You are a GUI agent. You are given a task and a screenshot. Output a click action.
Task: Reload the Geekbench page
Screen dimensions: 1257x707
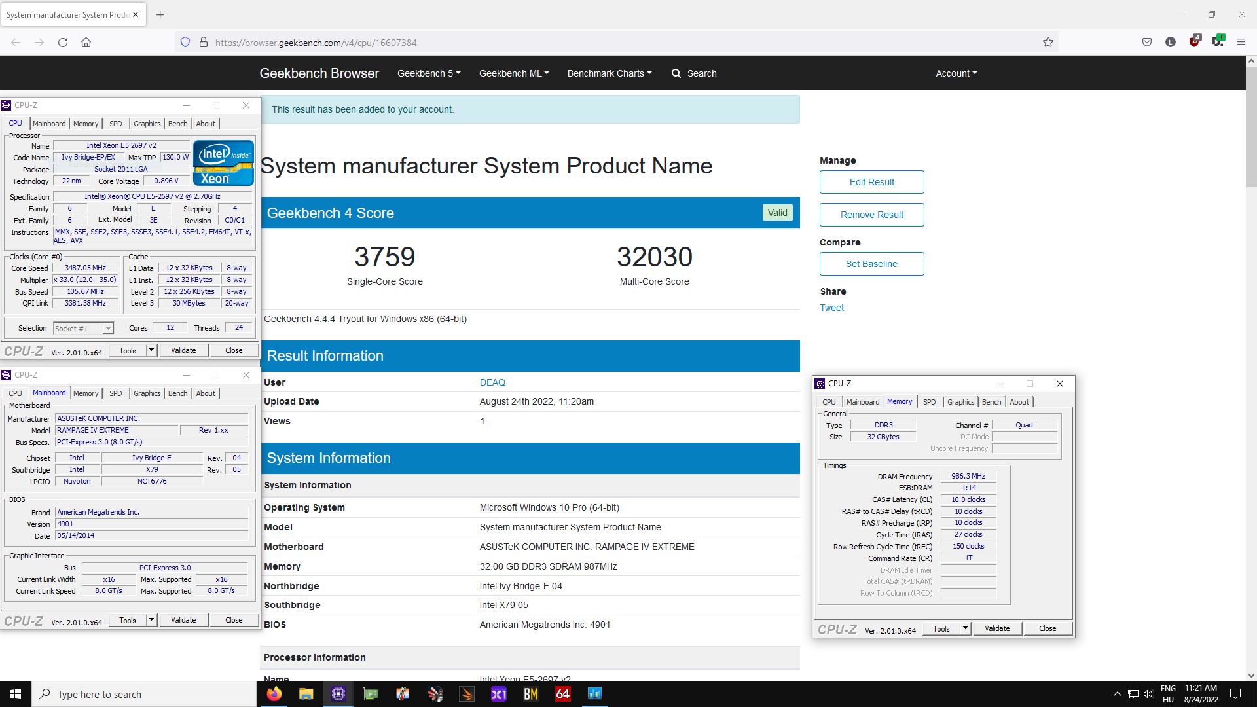(63, 42)
